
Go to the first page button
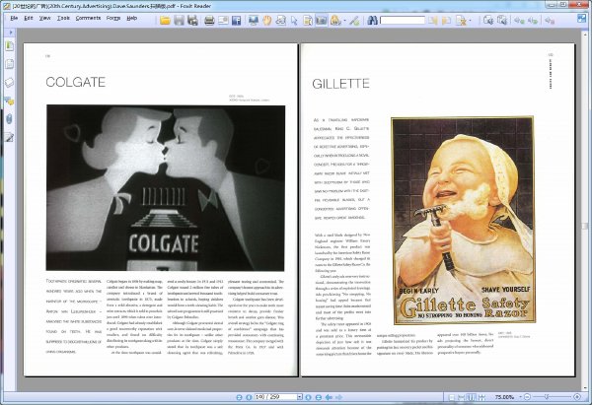tap(239, 397)
